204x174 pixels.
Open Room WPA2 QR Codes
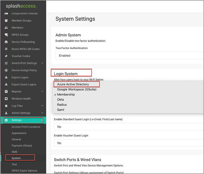(x=25, y=49)
